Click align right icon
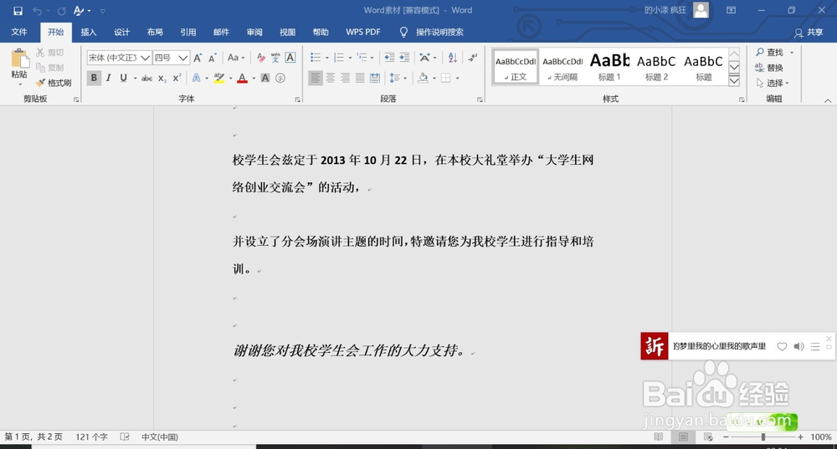The image size is (837, 449). [x=346, y=79]
